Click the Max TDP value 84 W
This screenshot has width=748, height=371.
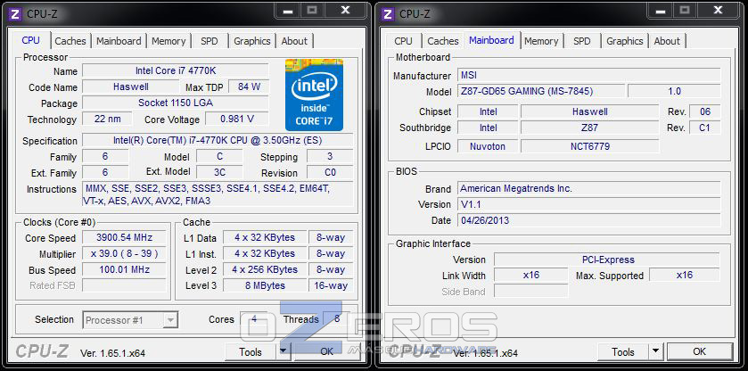[x=249, y=87]
